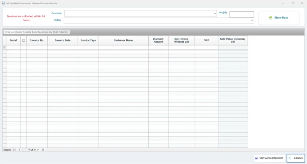
Task: Click Sale Value Including VAT header
Action: click(233, 40)
